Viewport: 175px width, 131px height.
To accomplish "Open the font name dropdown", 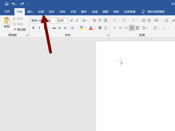I will (x=55, y=21).
